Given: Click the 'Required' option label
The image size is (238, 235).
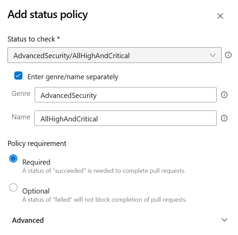Looking at the screenshot, I should click(x=36, y=162).
